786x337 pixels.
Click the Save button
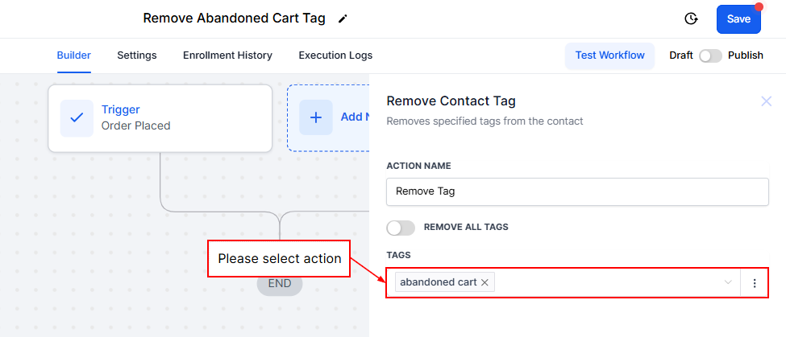(738, 18)
